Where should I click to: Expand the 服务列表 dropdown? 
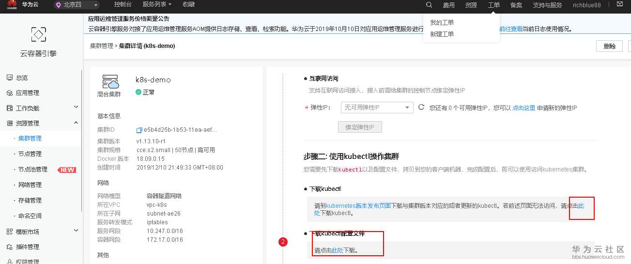click(x=157, y=4)
